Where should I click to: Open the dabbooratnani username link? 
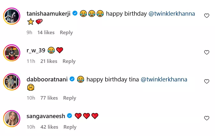pos(47,79)
